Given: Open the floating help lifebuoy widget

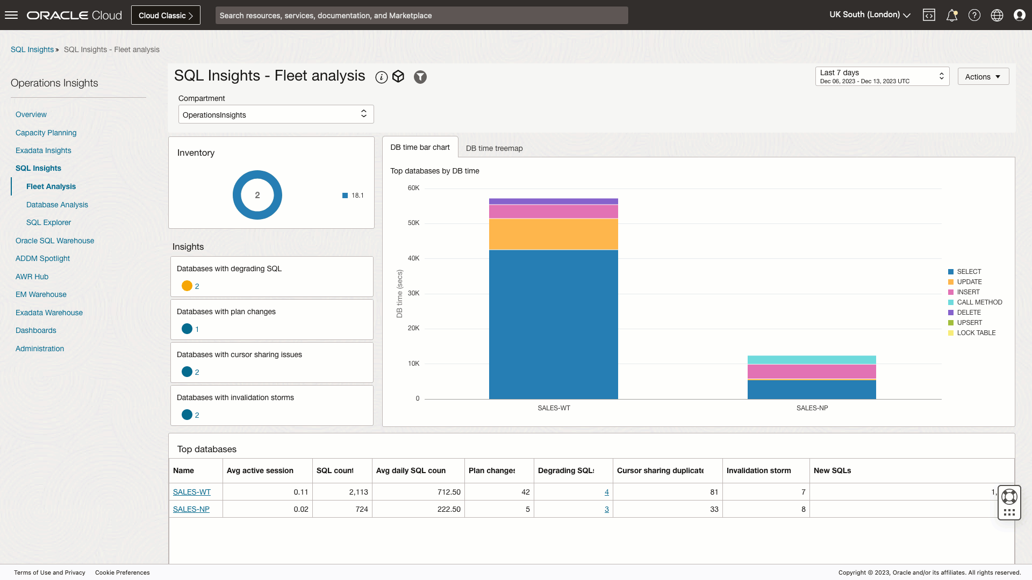Looking at the screenshot, I should tap(1009, 497).
